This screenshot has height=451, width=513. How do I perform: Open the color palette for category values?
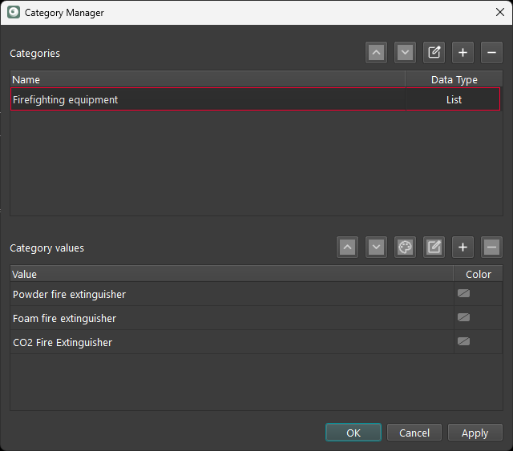pos(405,248)
